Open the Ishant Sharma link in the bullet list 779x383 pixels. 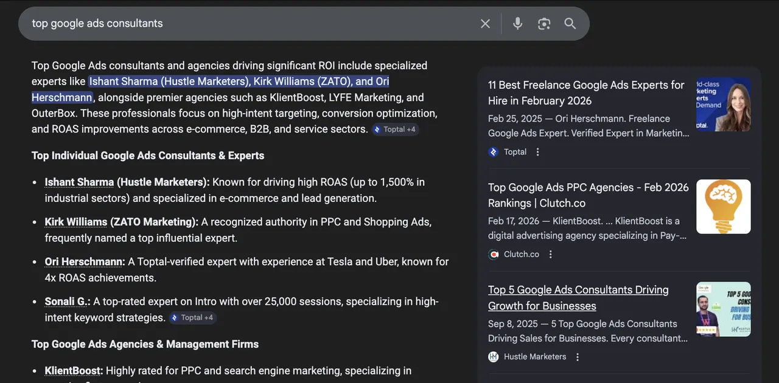point(79,182)
